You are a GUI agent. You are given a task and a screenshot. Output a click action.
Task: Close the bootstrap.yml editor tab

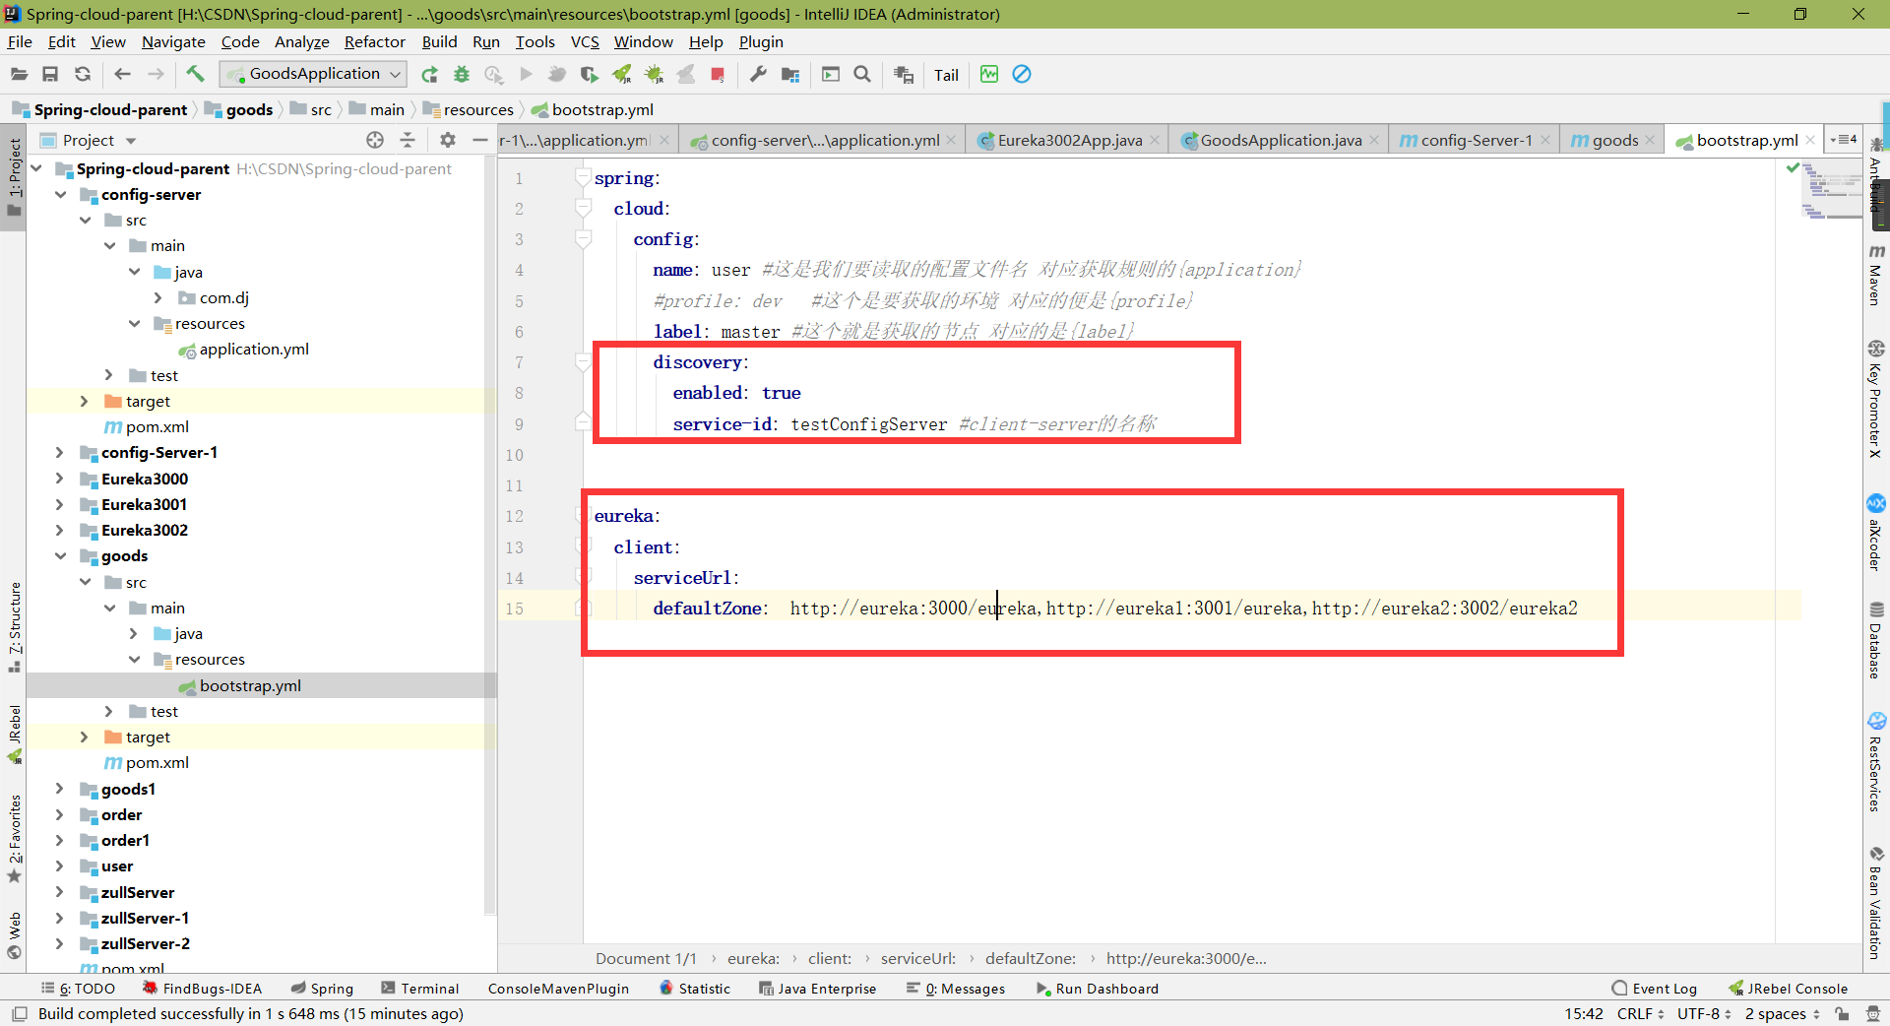1810,140
